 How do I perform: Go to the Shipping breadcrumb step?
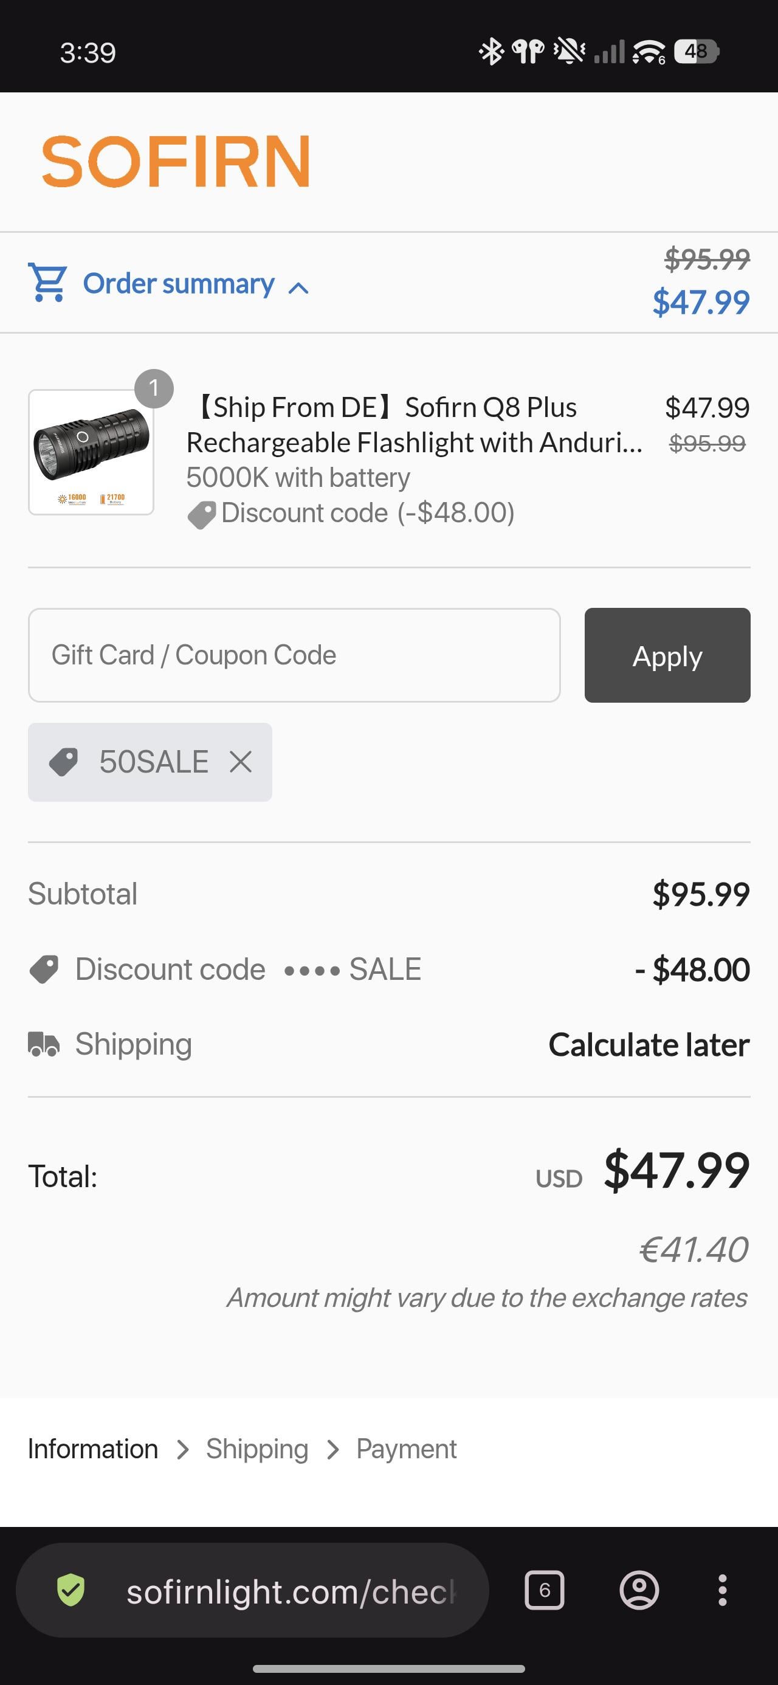pyautogui.click(x=257, y=1449)
